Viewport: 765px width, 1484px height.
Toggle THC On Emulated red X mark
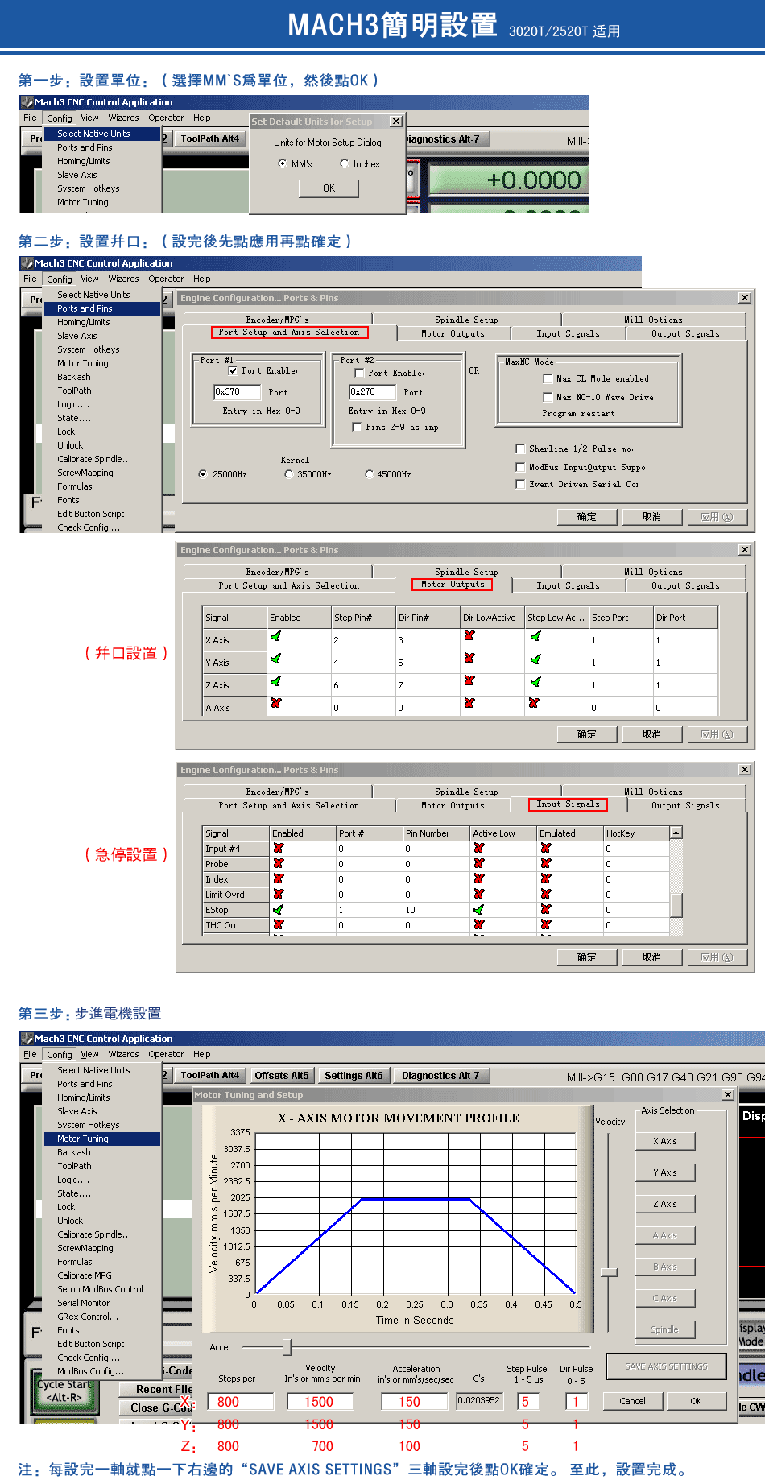[x=546, y=924]
